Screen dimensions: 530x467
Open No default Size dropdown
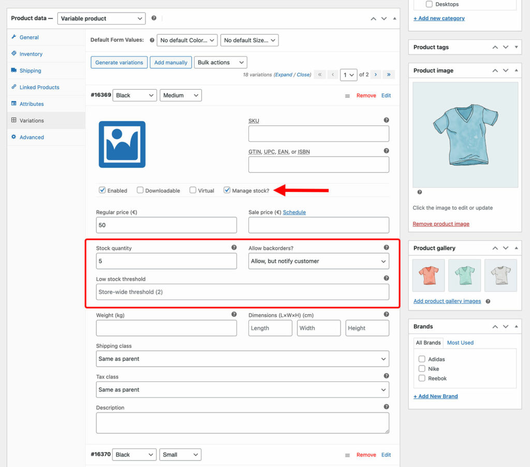(x=249, y=40)
